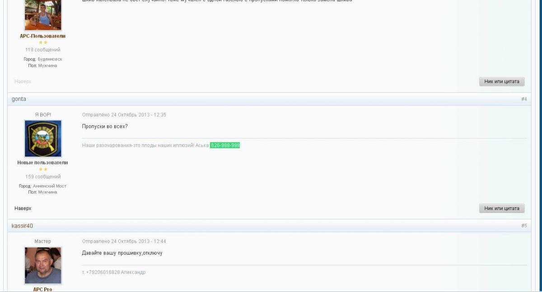Open gonta's military emblem avatar

[43, 138]
